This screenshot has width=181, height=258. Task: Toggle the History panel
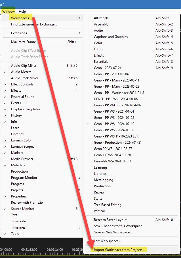tap(42, 115)
